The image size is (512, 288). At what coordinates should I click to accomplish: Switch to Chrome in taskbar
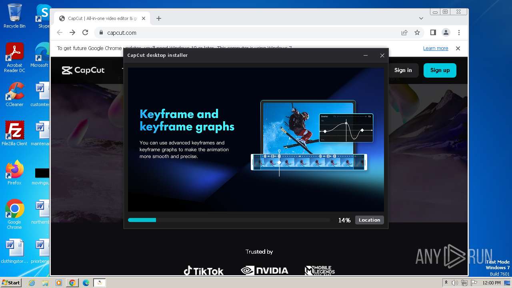point(72,283)
